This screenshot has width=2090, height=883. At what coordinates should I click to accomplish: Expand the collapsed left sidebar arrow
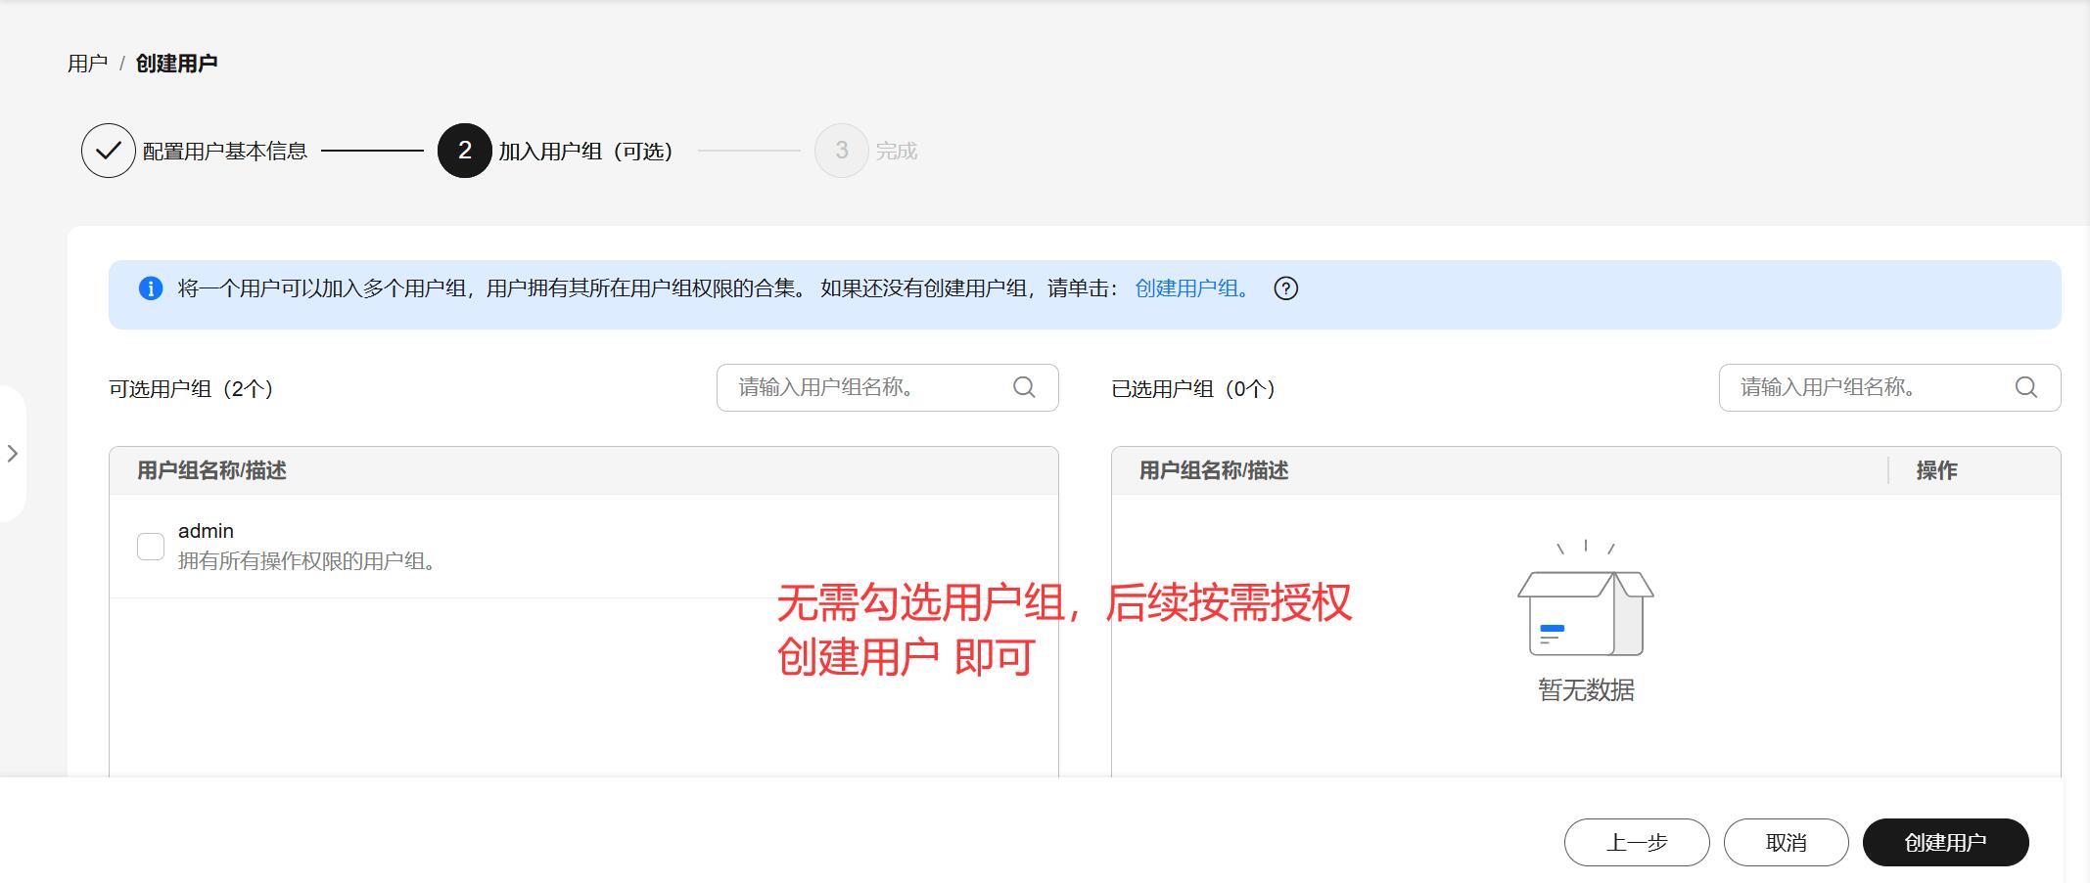13,454
